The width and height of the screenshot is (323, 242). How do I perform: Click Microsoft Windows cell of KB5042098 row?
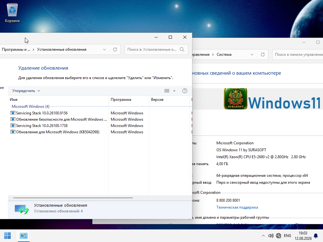pos(127,132)
